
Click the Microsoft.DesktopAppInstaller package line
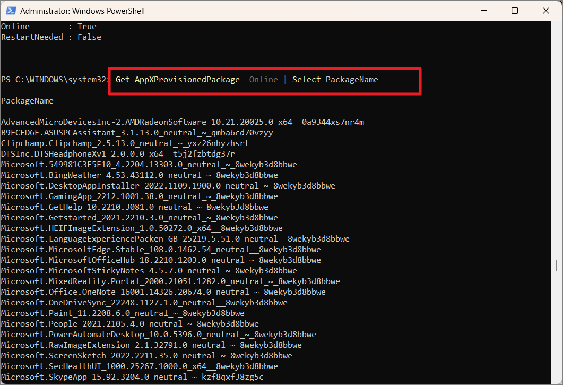pos(168,186)
